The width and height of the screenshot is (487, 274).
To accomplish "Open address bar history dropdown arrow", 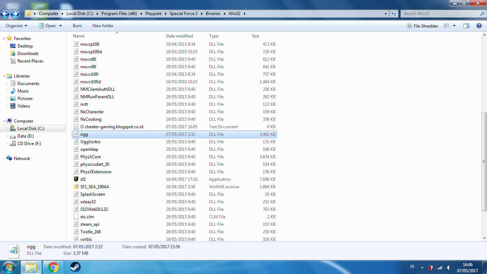I will [386, 14].
